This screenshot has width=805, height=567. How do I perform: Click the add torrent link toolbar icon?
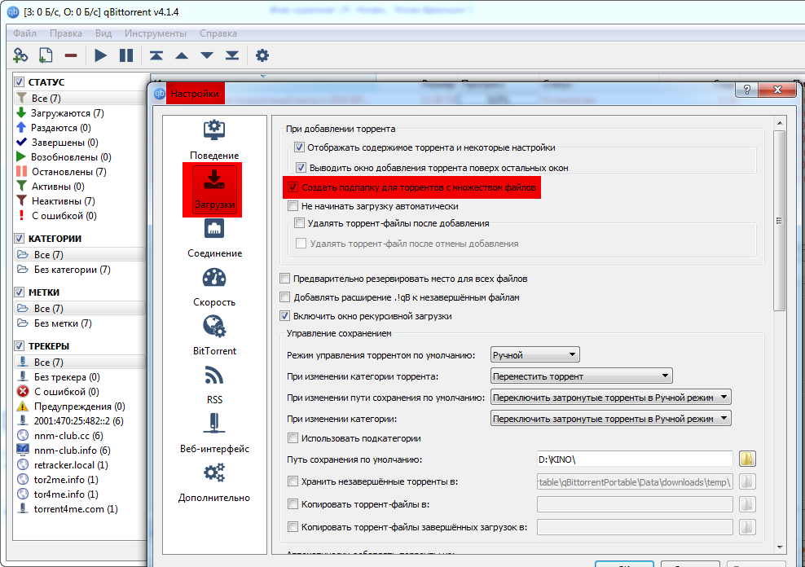(20, 55)
